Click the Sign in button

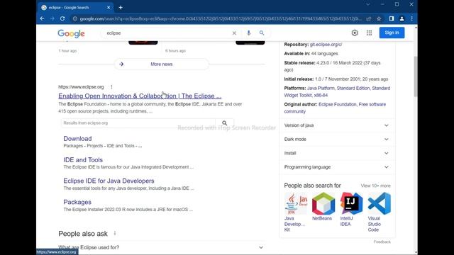pyautogui.click(x=392, y=33)
